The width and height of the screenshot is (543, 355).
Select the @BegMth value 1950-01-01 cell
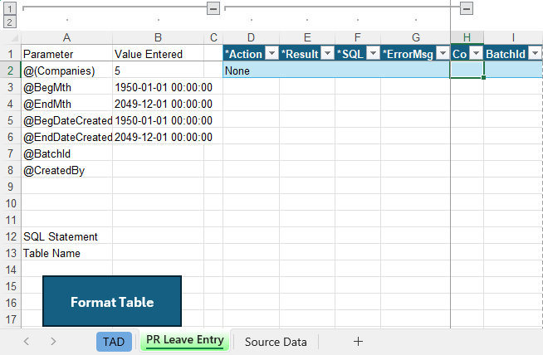(158, 87)
